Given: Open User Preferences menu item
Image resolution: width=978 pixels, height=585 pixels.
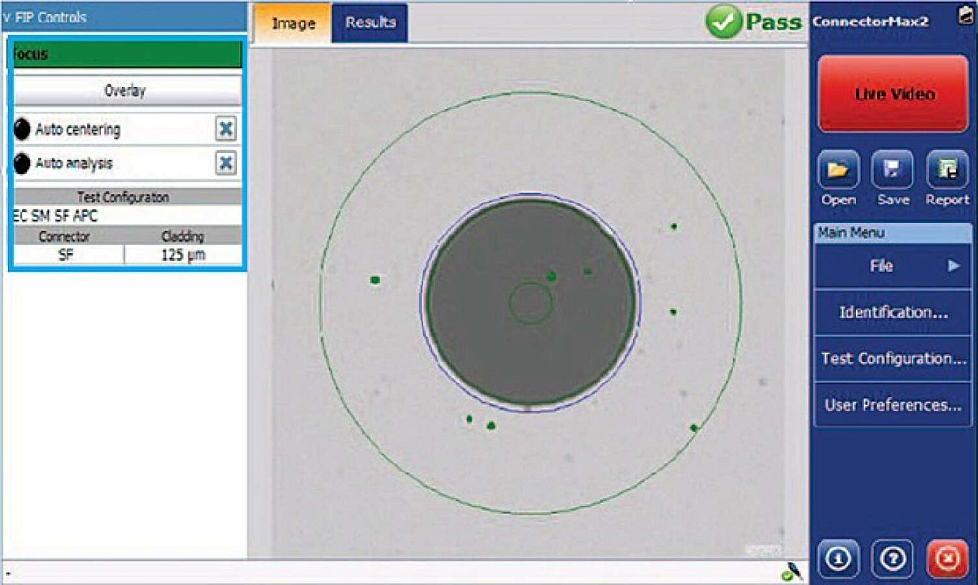Looking at the screenshot, I should click(892, 405).
